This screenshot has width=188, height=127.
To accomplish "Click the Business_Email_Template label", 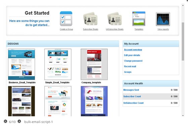I will pos(22,83).
